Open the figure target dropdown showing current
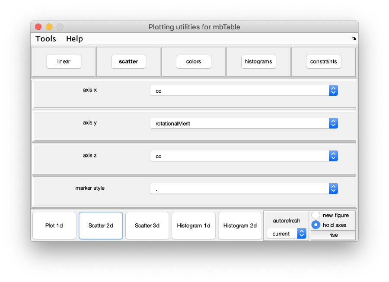 [301, 233]
